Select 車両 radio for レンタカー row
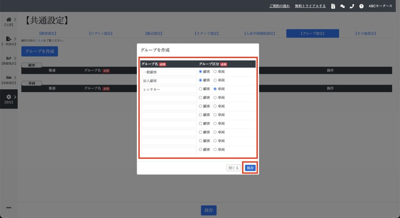400x218 pixels. (x=215, y=89)
